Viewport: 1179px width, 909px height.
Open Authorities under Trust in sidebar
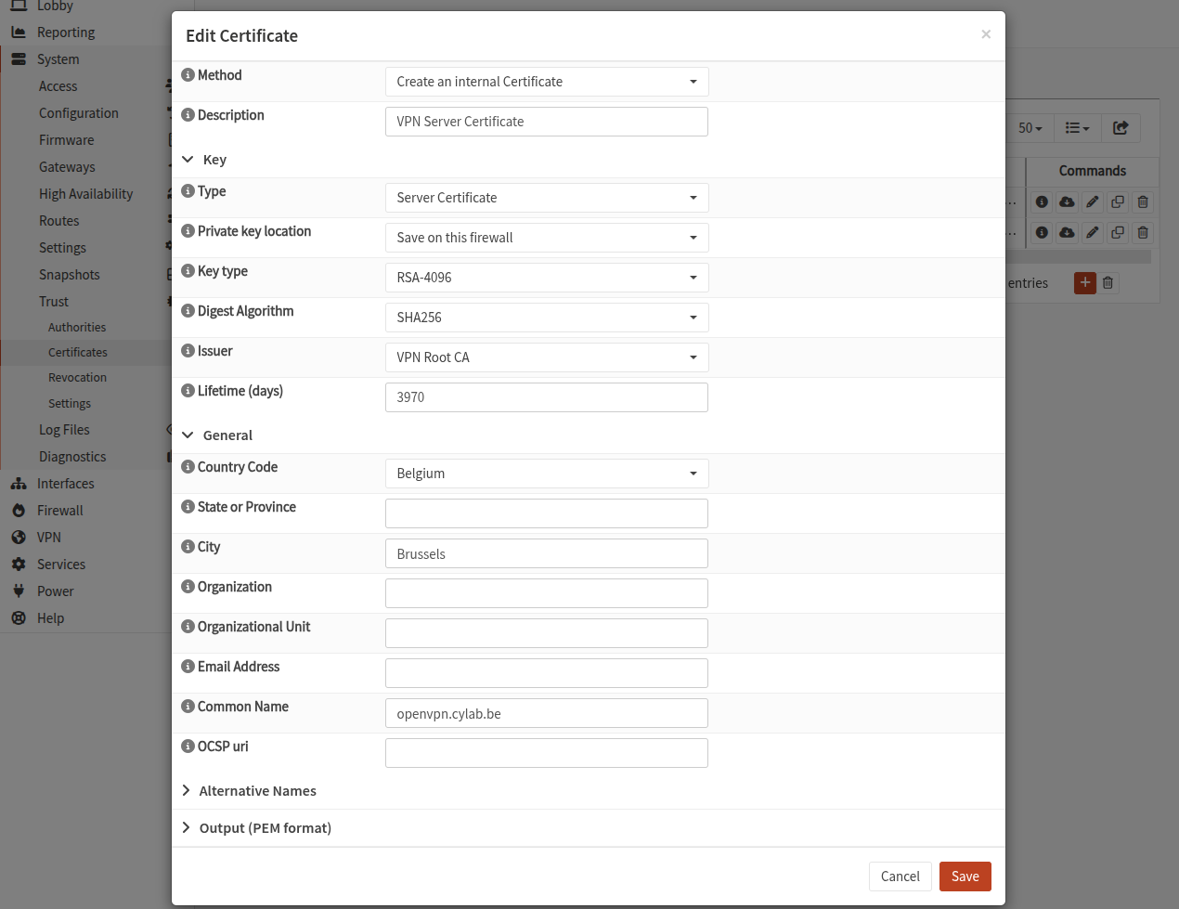[77, 328]
